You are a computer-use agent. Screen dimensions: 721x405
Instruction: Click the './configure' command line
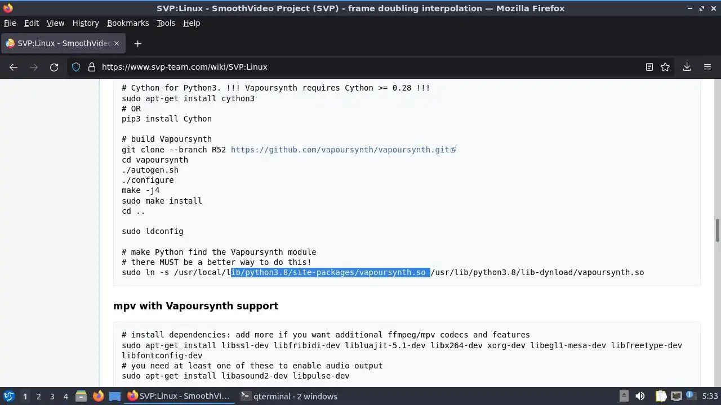coord(148,180)
